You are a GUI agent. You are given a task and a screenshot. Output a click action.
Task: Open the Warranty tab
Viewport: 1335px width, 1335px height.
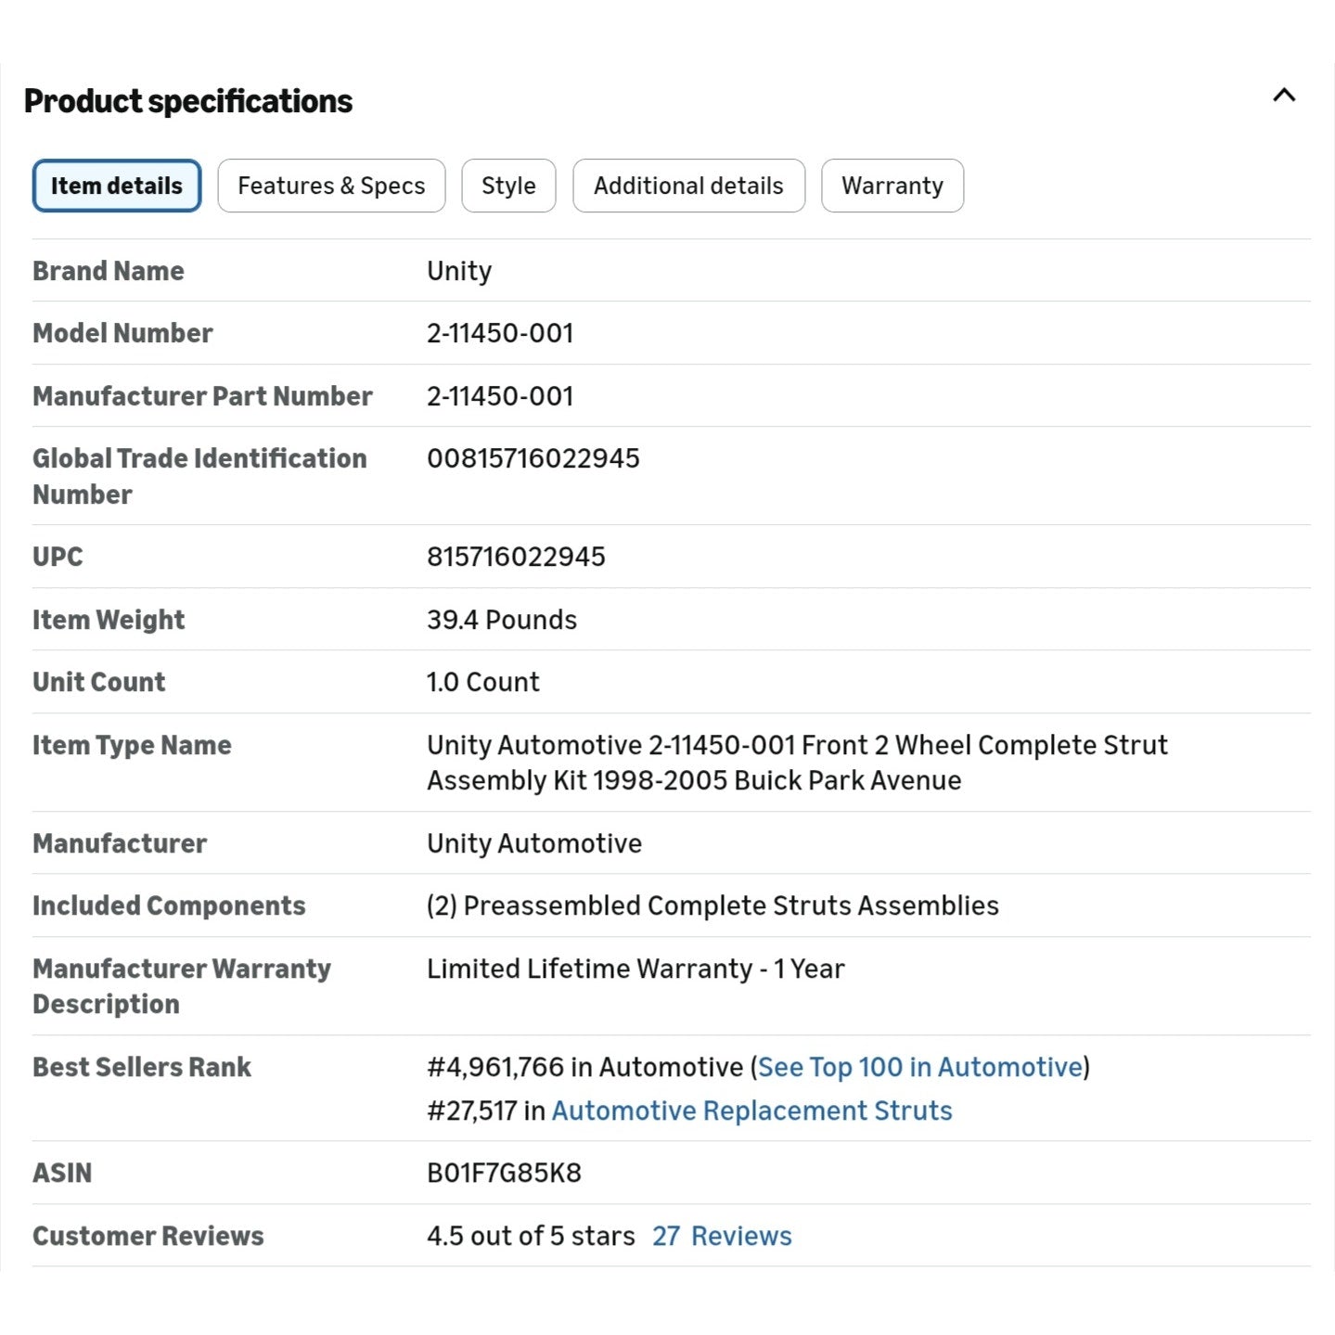pyautogui.click(x=892, y=186)
